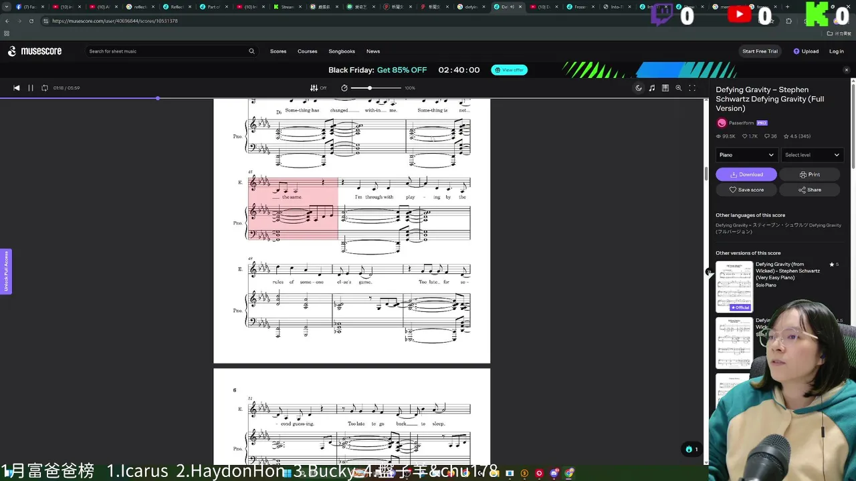This screenshot has width=856, height=481.
Task: Switch to the first Facebook tab
Action: pos(29,7)
